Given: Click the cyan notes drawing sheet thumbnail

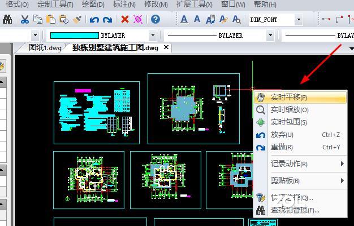Looking at the screenshot, I should [97, 113].
